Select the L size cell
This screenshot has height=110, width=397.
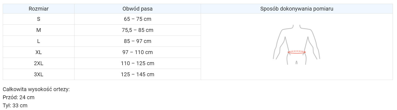[39, 41]
